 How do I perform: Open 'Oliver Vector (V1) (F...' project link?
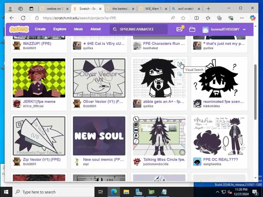[103, 102]
